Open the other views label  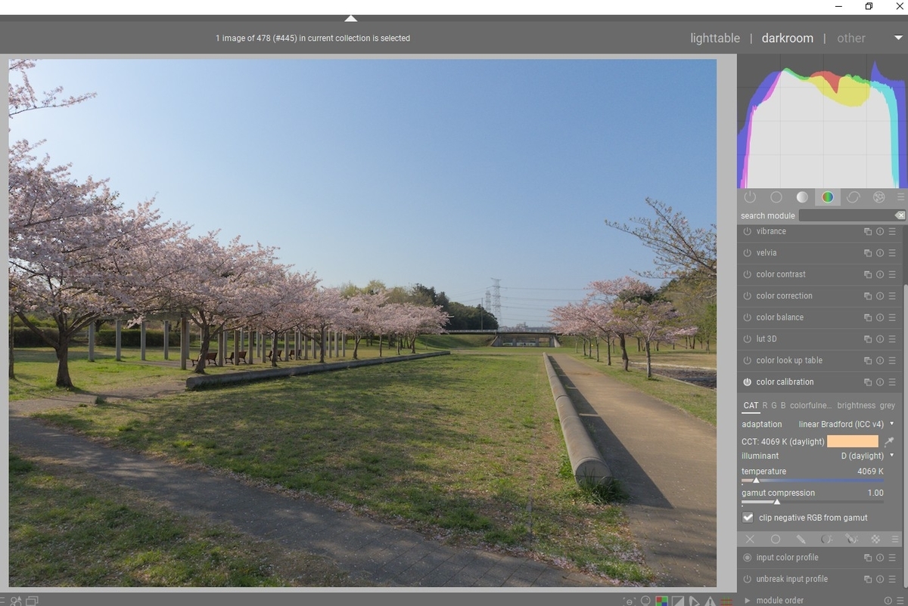point(851,38)
